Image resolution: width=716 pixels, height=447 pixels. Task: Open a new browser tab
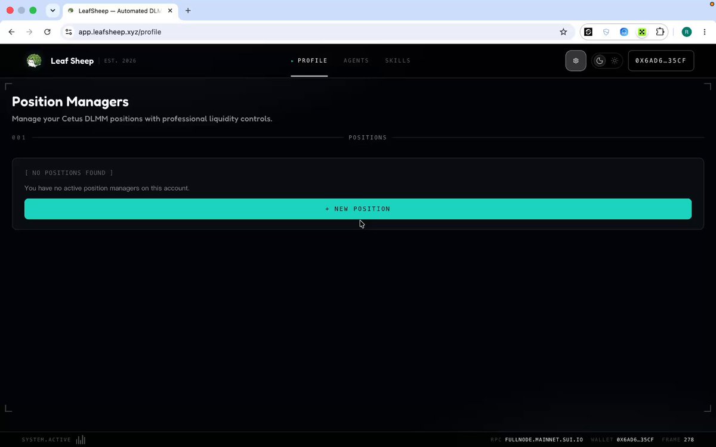pyautogui.click(x=189, y=11)
